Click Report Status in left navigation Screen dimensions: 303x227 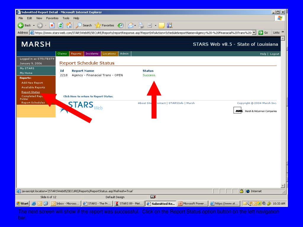tap(30, 92)
